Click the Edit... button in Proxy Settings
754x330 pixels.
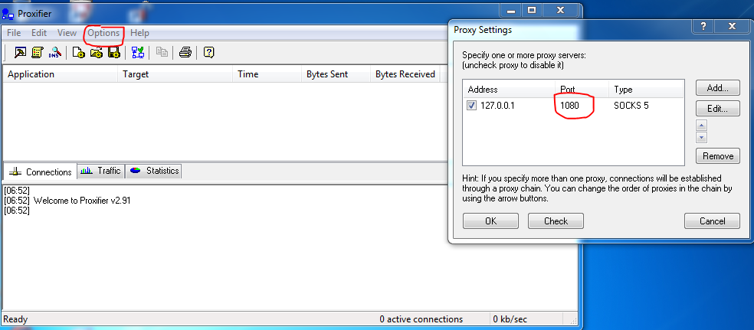717,109
